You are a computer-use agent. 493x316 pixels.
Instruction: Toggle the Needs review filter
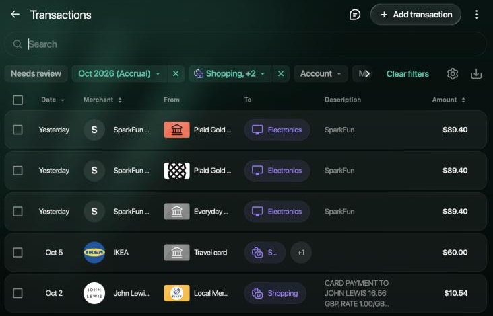pos(36,73)
